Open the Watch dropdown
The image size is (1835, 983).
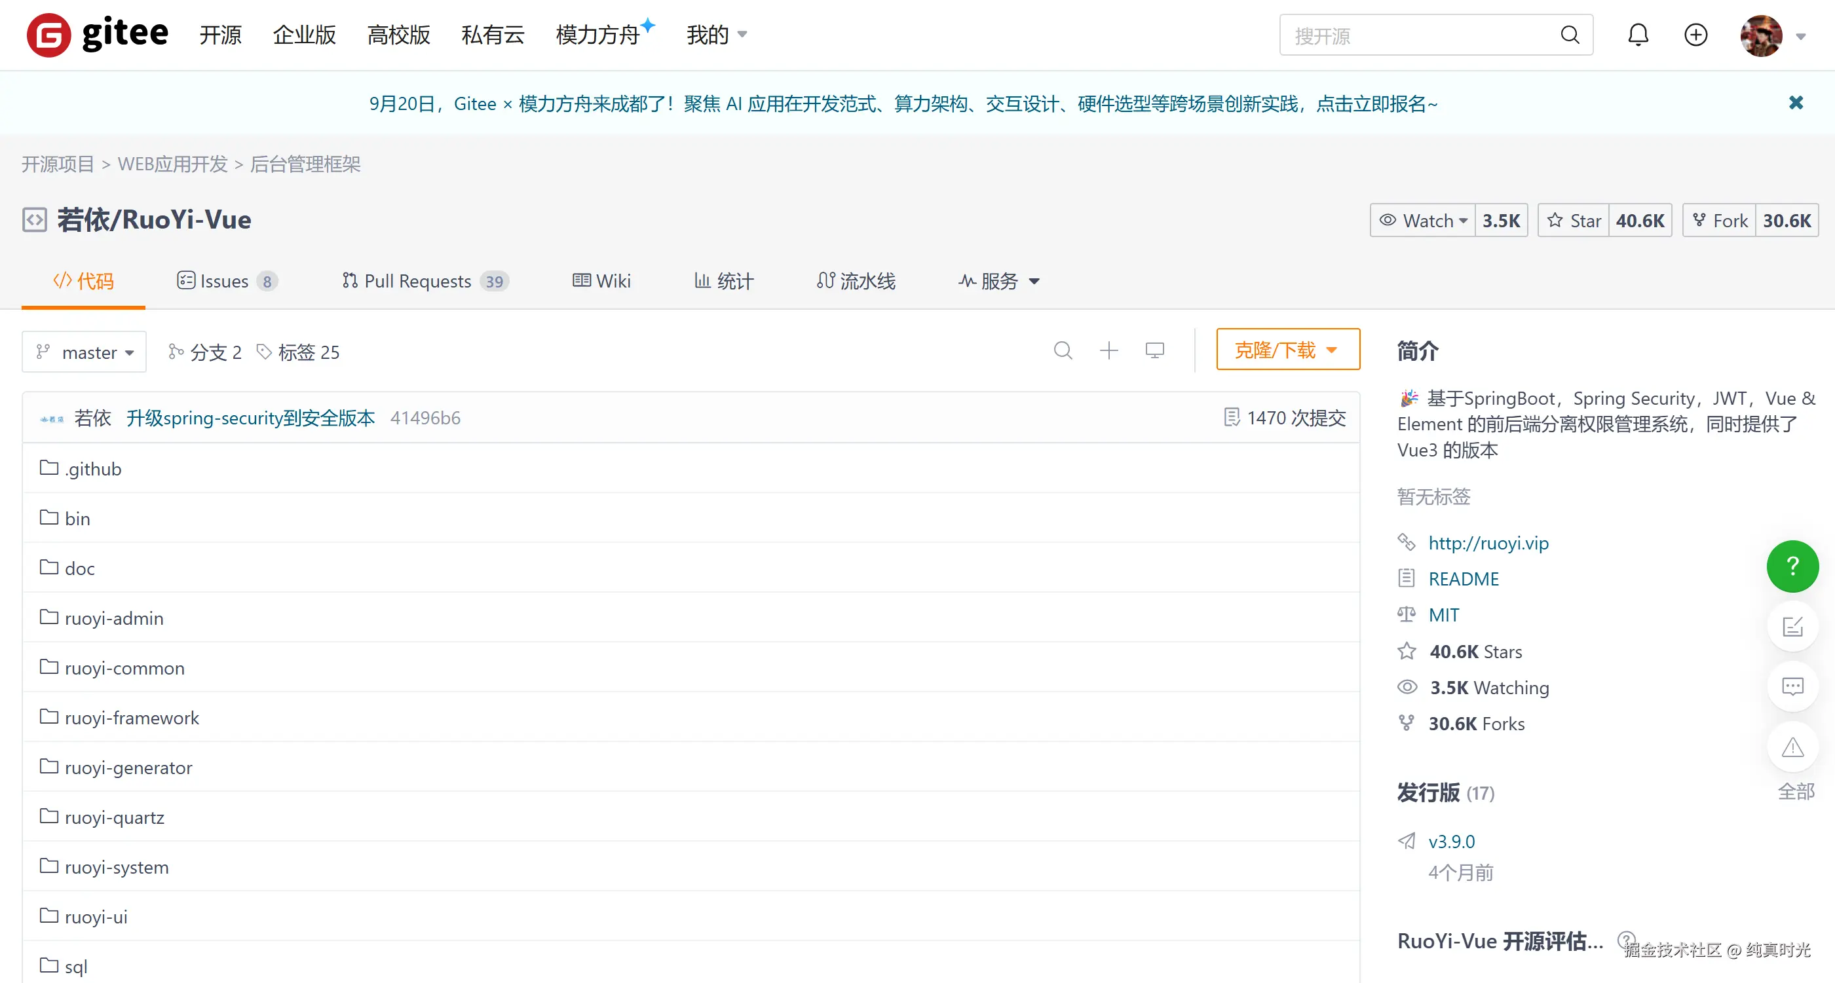tap(1424, 221)
